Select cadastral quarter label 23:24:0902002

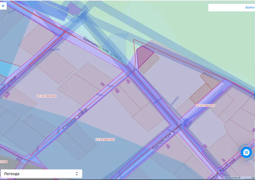tap(47, 96)
